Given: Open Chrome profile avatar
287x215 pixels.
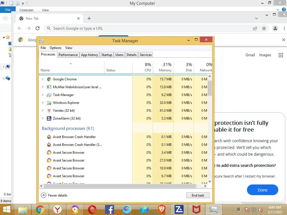Looking at the screenshot, I should (x=275, y=28).
